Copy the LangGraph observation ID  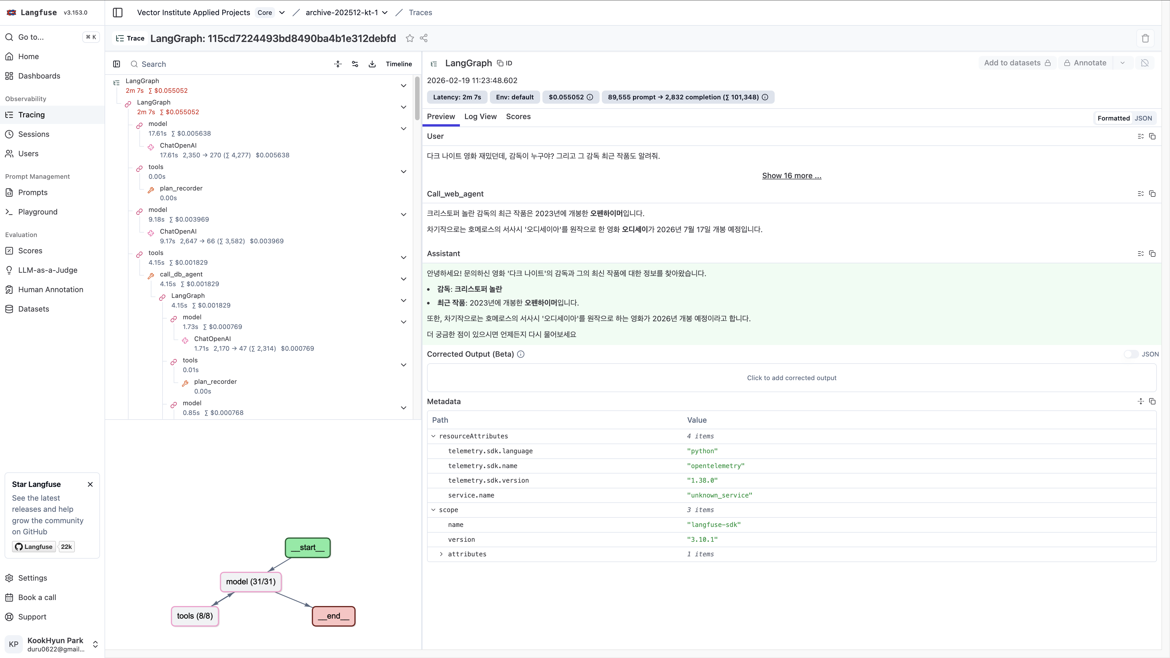[x=505, y=63]
